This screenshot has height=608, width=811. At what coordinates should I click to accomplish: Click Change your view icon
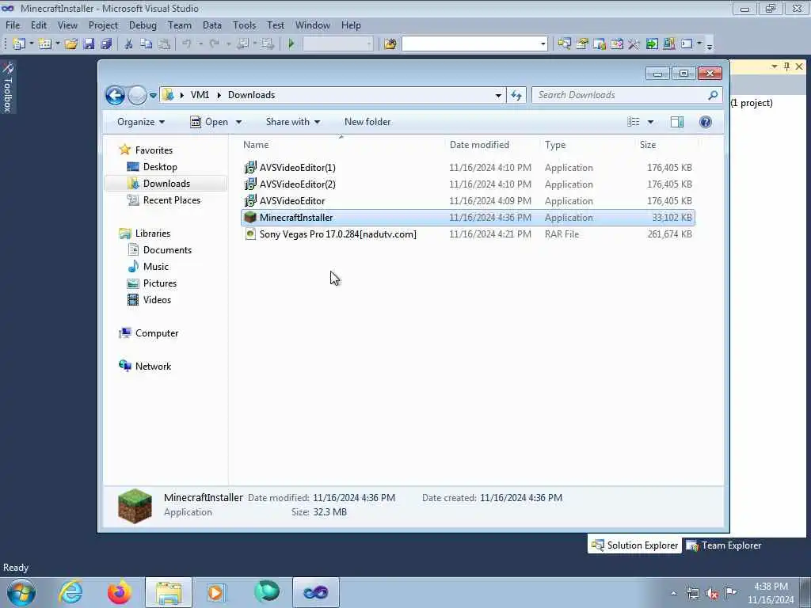634,122
